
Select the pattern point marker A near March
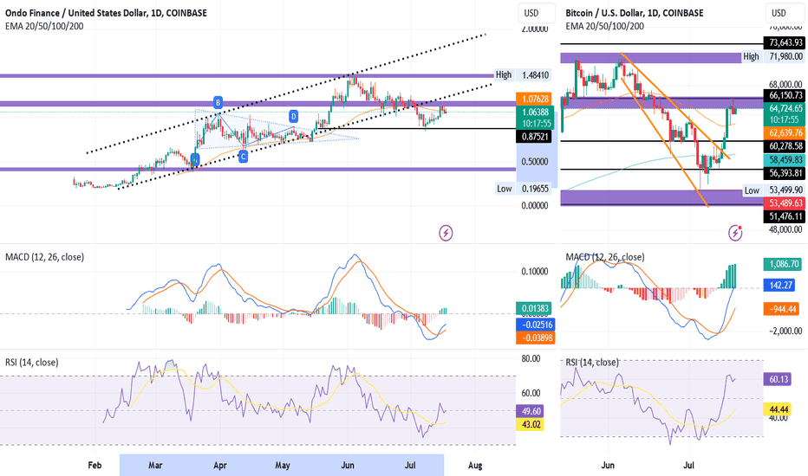point(195,159)
